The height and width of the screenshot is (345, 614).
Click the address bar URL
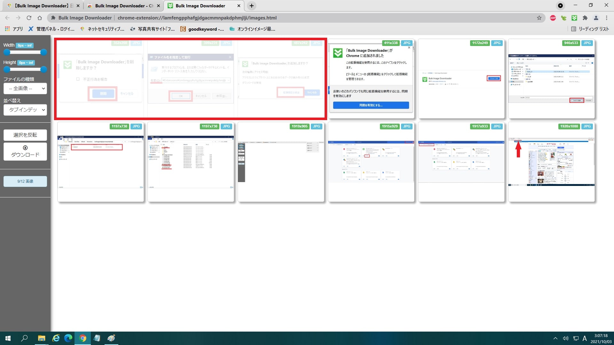click(197, 18)
